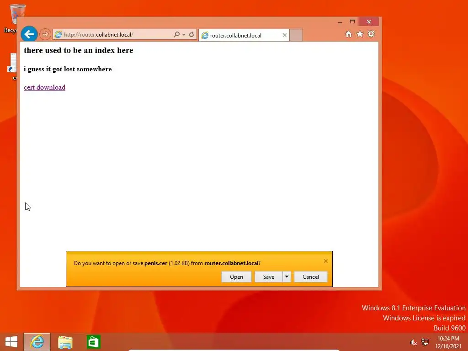Minimize the Internet Explorer window
Viewport: 468px width, 351px height.
point(340,22)
